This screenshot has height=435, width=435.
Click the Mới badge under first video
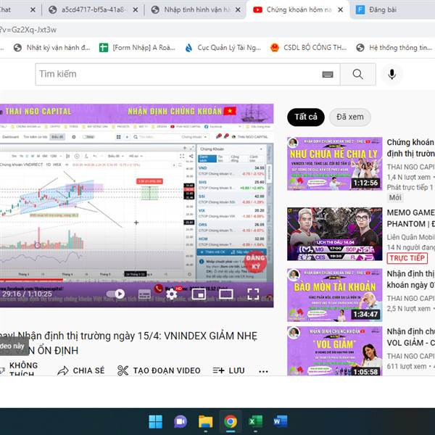395,197
